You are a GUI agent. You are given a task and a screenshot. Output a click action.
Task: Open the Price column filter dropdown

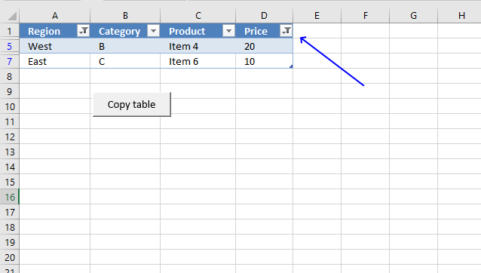pos(286,31)
